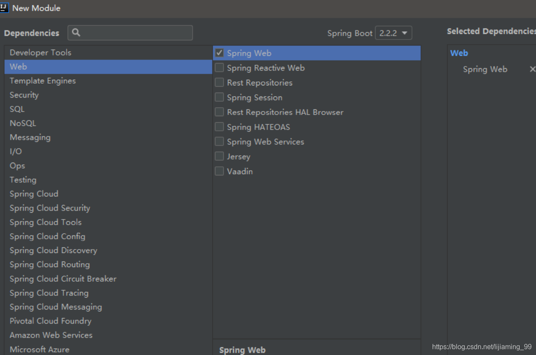
Task: Open the Spring Boot version dropdown
Action: (394, 33)
